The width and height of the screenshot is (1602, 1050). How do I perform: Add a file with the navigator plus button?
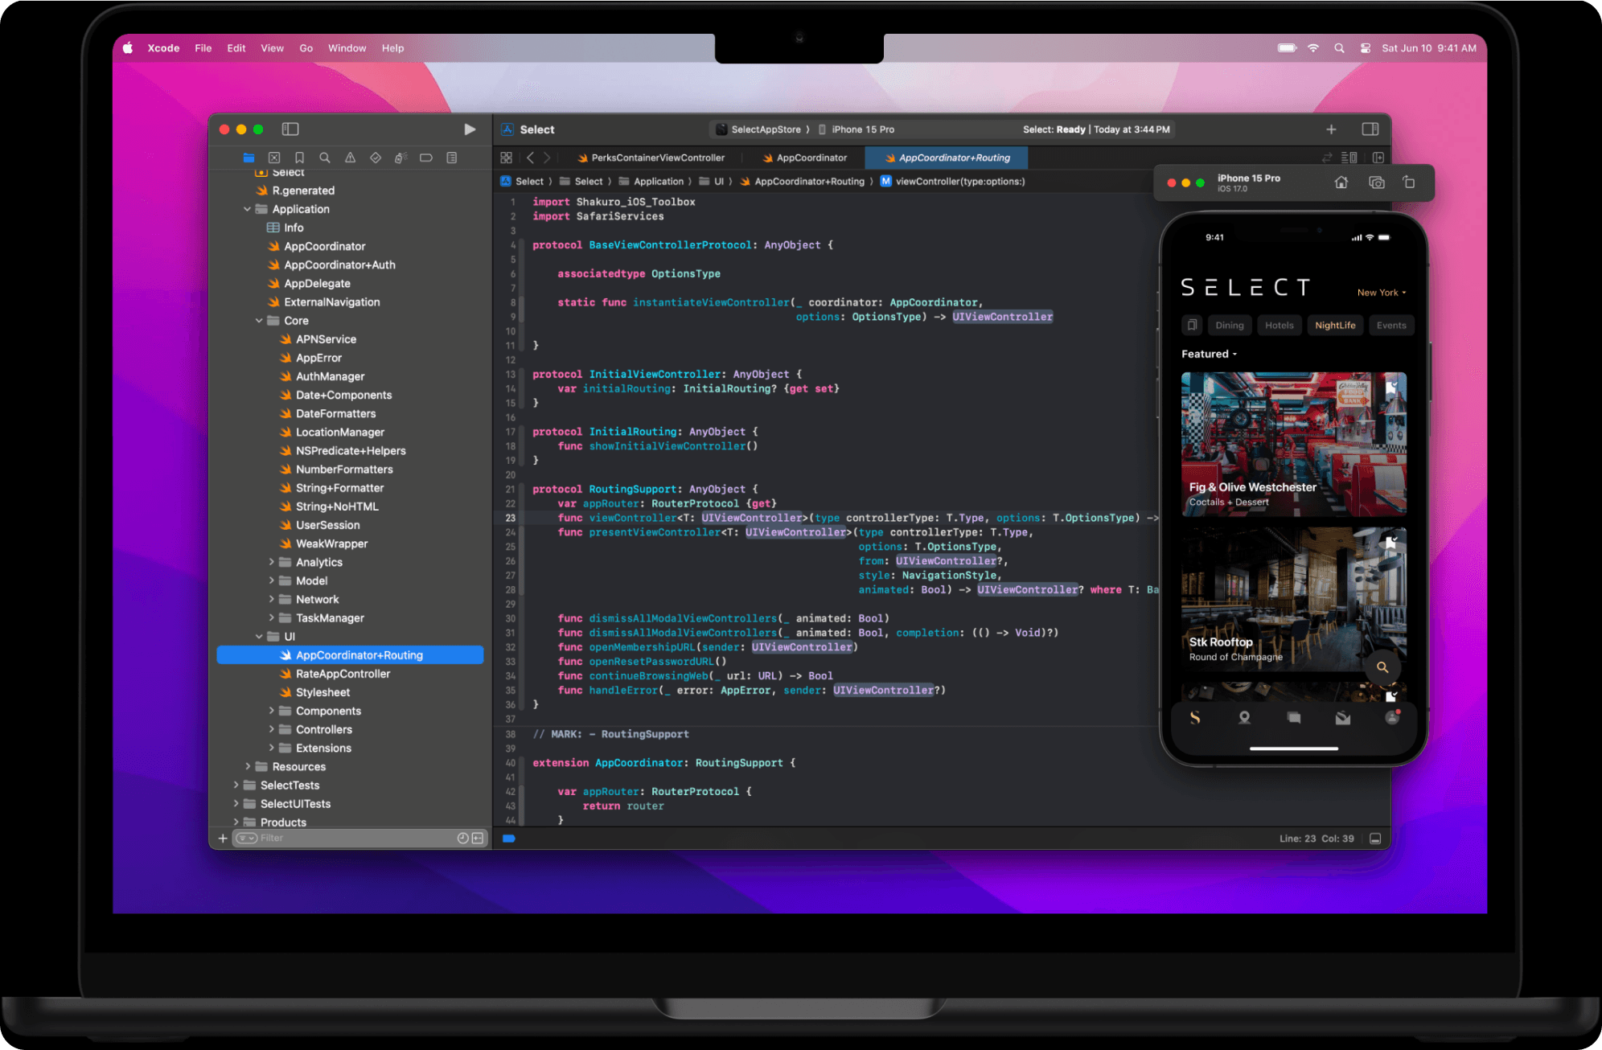(x=223, y=839)
